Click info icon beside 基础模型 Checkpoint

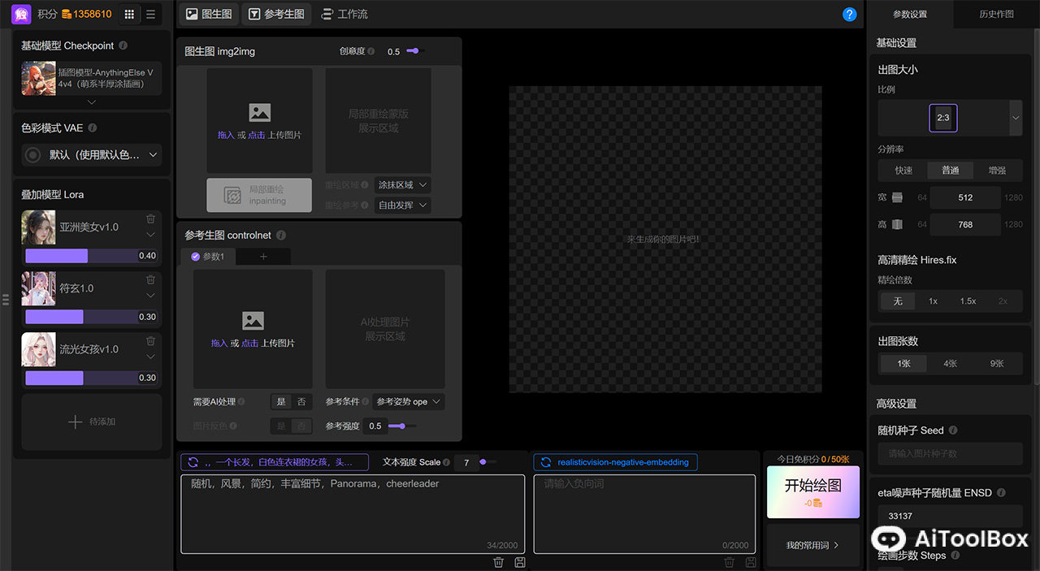click(x=123, y=45)
